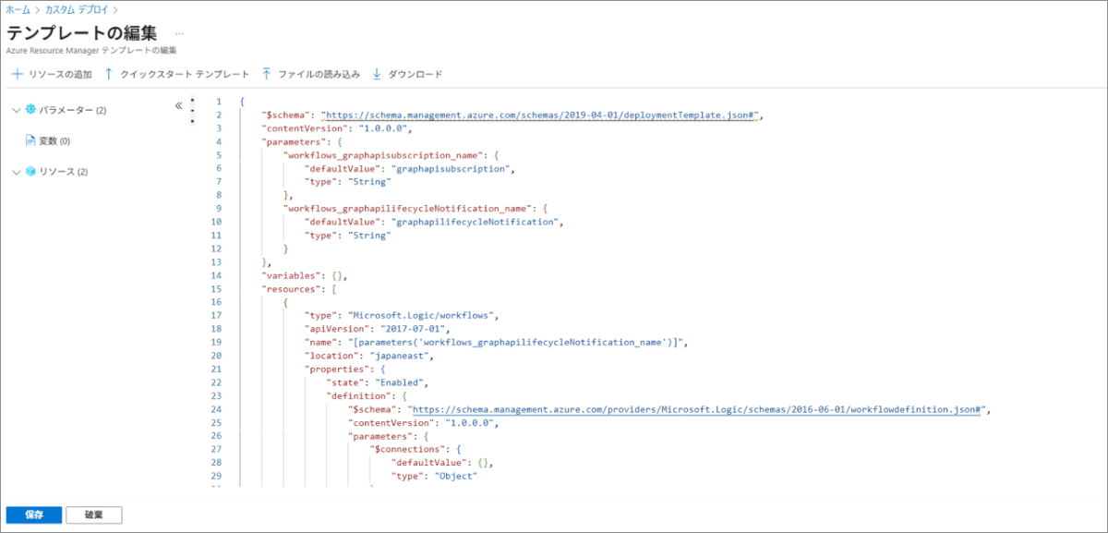Screen dimensions: 1108x533
Task: Click "Microsoft.Logic/workflows" value on line 17
Action: (x=423, y=316)
